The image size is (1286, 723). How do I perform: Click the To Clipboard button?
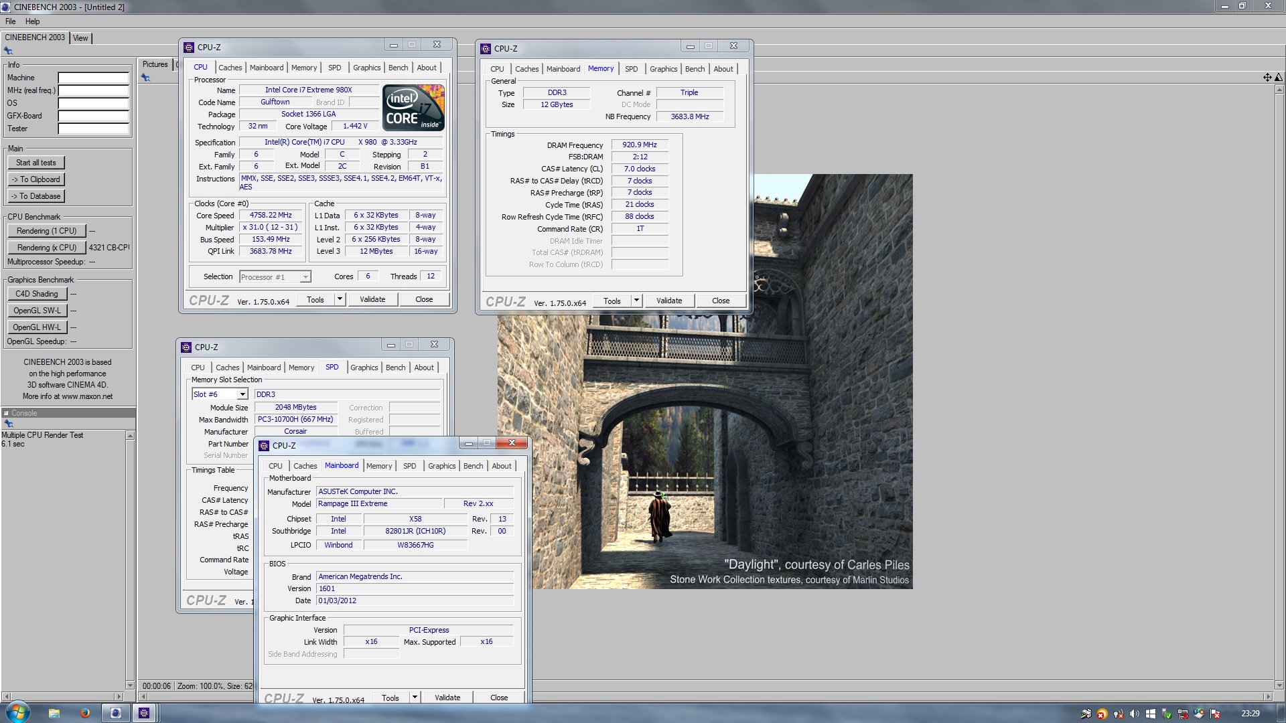36,179
